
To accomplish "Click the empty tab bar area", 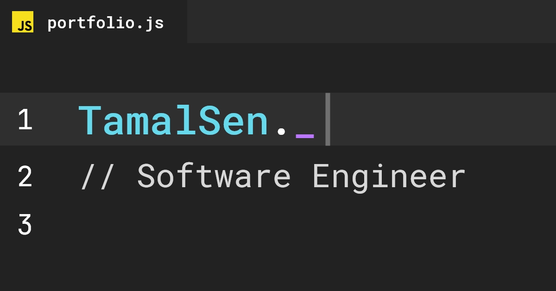I will coord(371,21).
